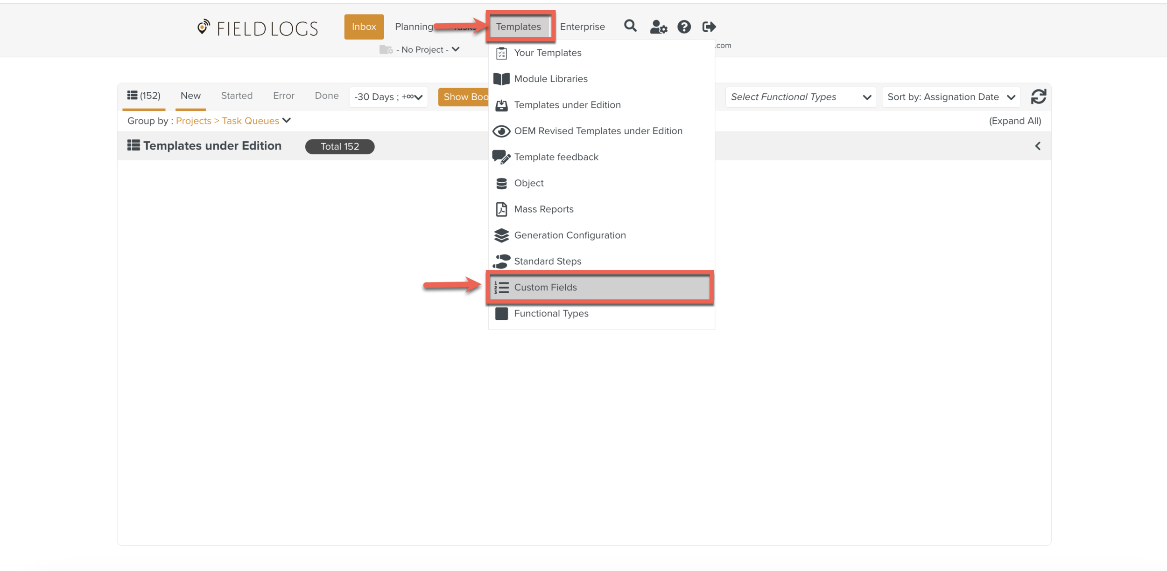Screen dimensions: 1167x571
Task: Switch to the Started filter
Action: [x=237, y=96]
